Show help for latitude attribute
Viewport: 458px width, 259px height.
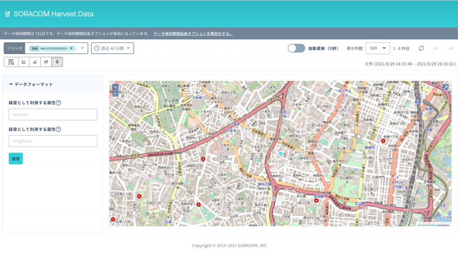pos(59,103)
